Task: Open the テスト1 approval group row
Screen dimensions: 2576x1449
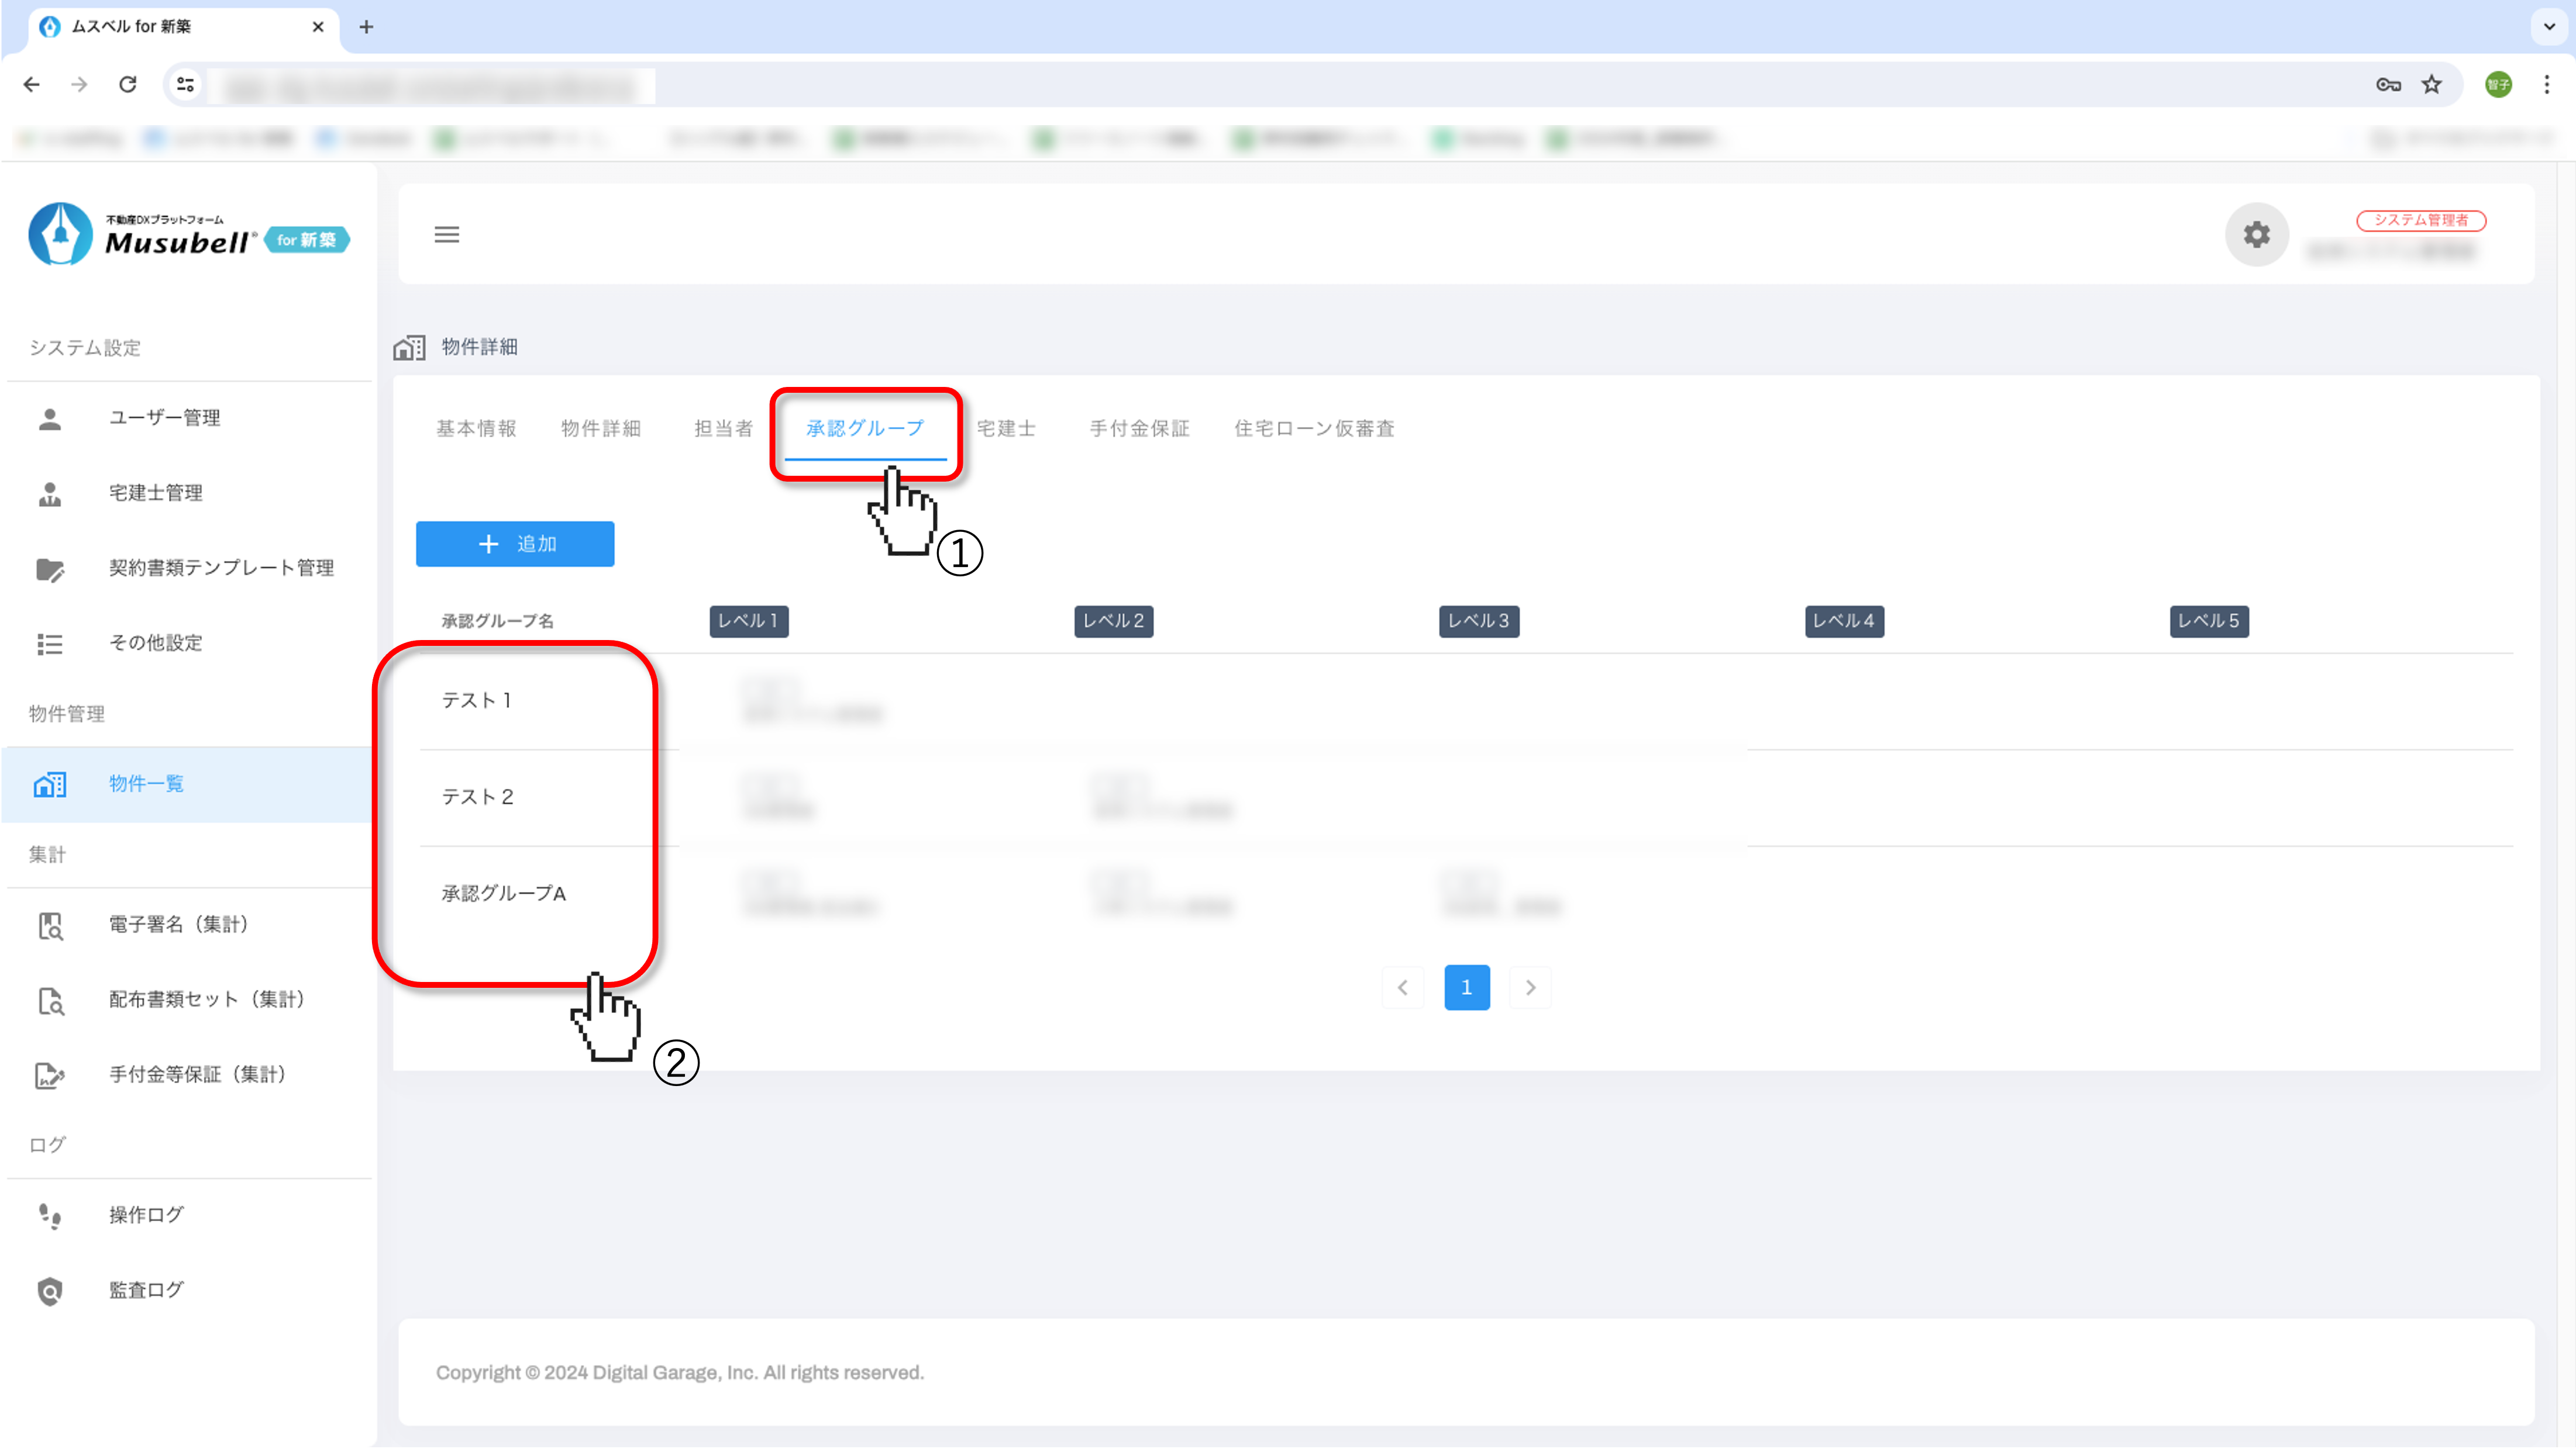Action: 477,700
